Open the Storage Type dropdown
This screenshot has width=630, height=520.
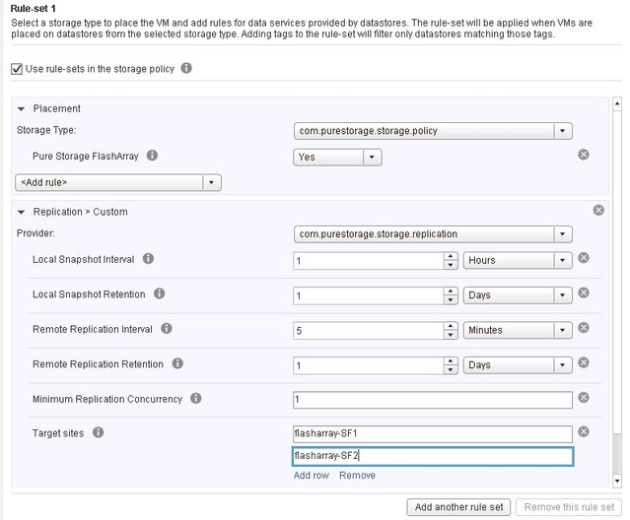(433, 131)
